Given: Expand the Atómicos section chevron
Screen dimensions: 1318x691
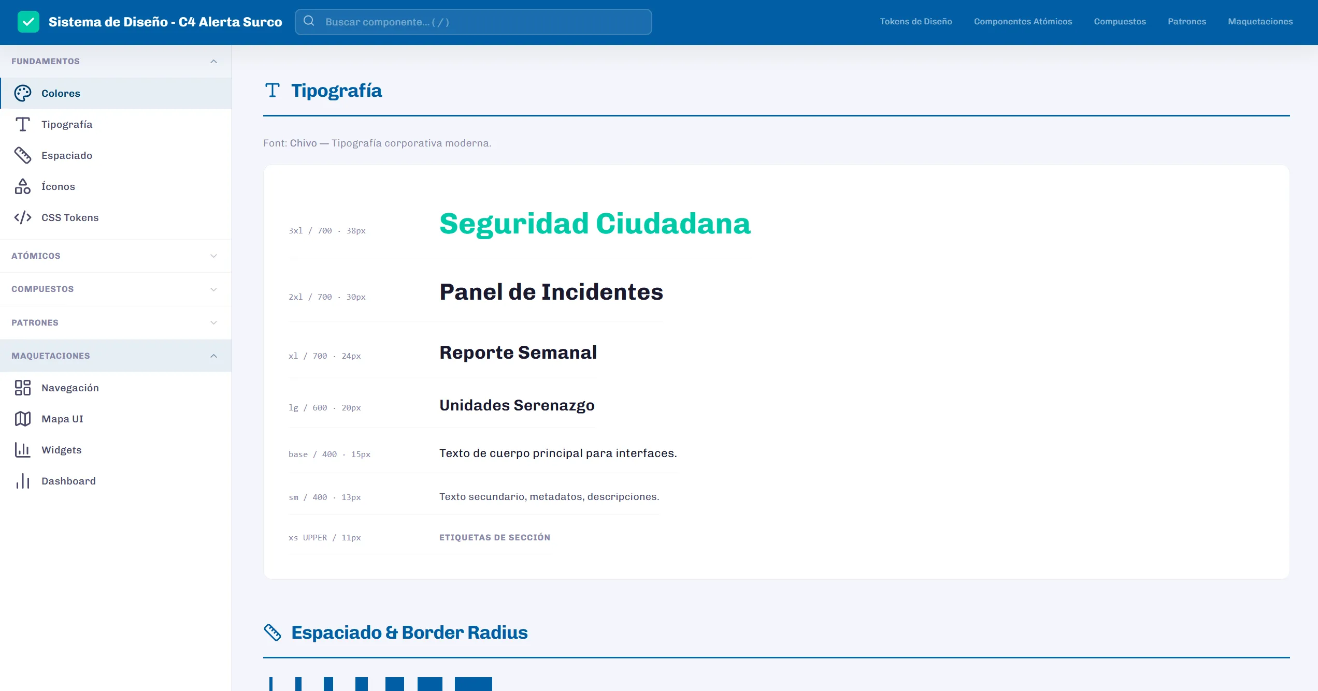Looking at the screenshot, I should (213, 256).
